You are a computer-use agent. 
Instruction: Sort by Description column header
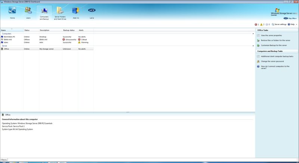pos(51,30)
